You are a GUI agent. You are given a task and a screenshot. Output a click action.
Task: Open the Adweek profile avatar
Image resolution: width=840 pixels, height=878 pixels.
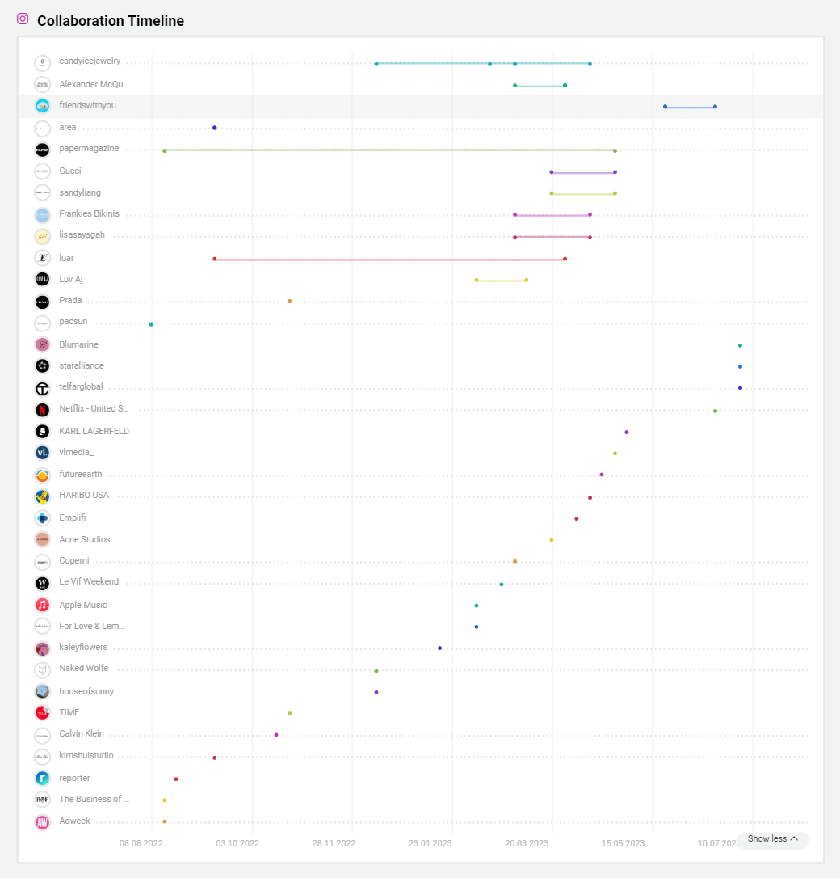[41, 821]
